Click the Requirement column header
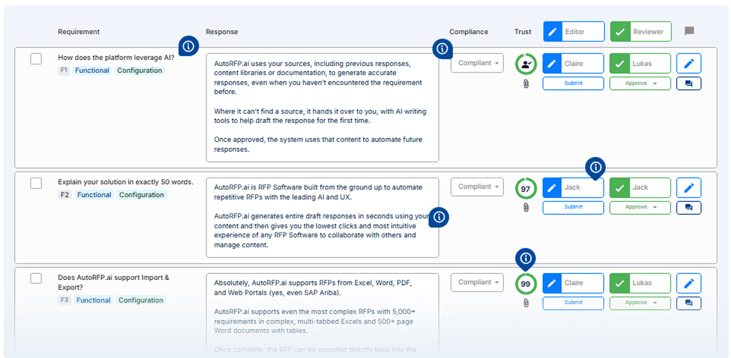Image resolution: width=731 pixels, height=358 pixels. 79,32
